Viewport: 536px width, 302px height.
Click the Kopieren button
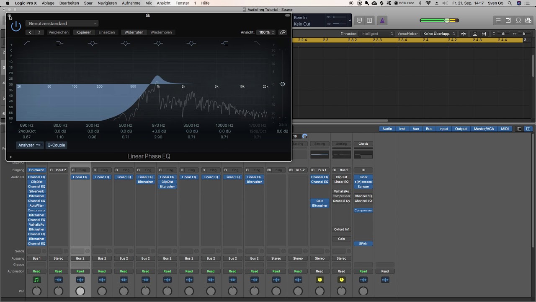[84, 32]
